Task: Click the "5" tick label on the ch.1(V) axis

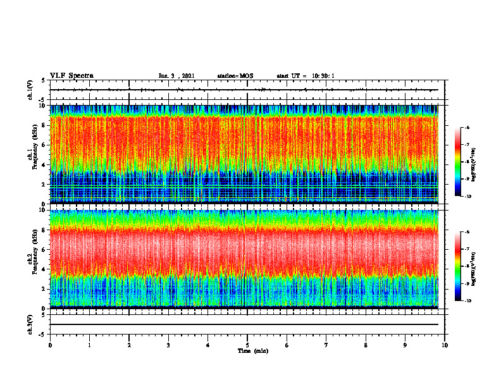Action: click(44, 80)
